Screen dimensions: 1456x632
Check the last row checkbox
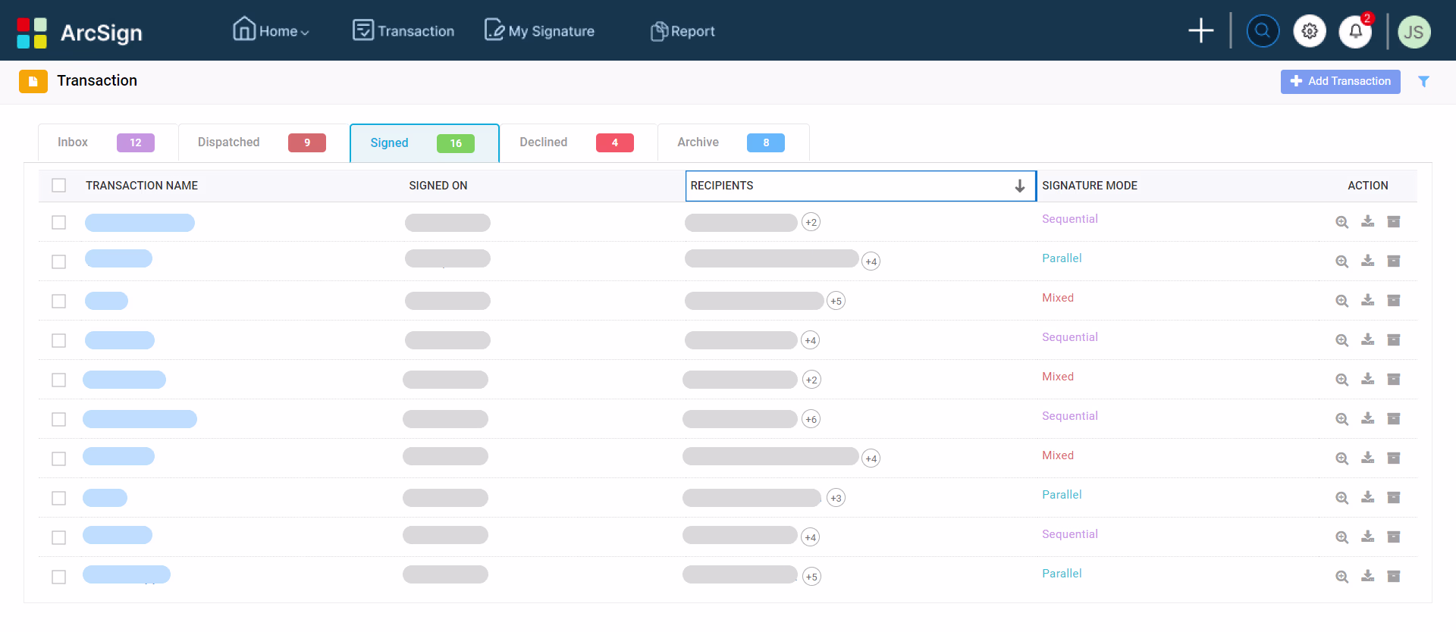[x=59, y=577]
